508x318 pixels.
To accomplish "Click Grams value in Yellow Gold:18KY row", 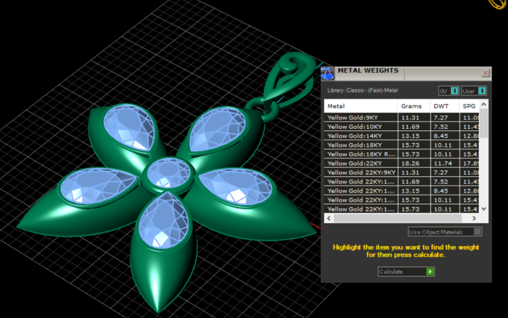I will [x=414, y=145].
